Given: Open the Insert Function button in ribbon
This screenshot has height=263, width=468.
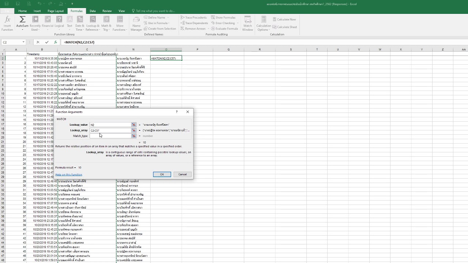Looking at the screenshot, I should 7,24.
